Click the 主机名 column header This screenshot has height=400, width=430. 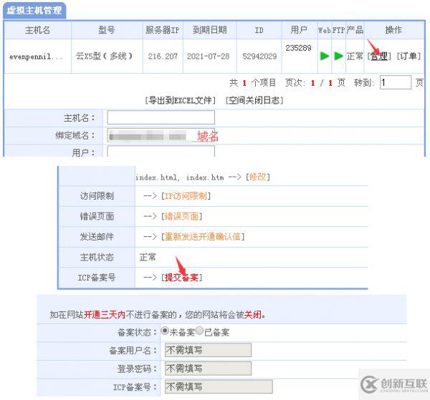point(37,30)
